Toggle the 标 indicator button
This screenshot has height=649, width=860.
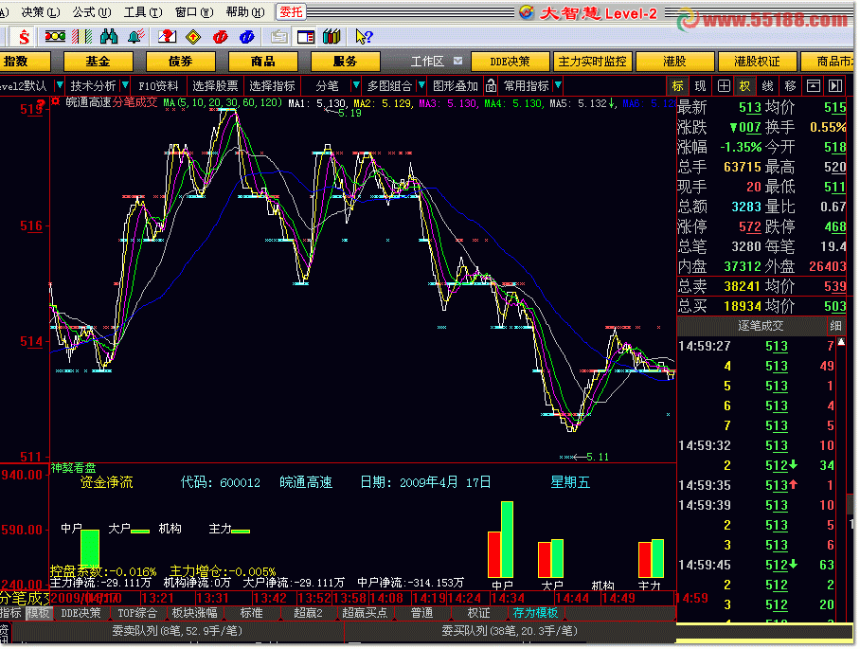678,86
